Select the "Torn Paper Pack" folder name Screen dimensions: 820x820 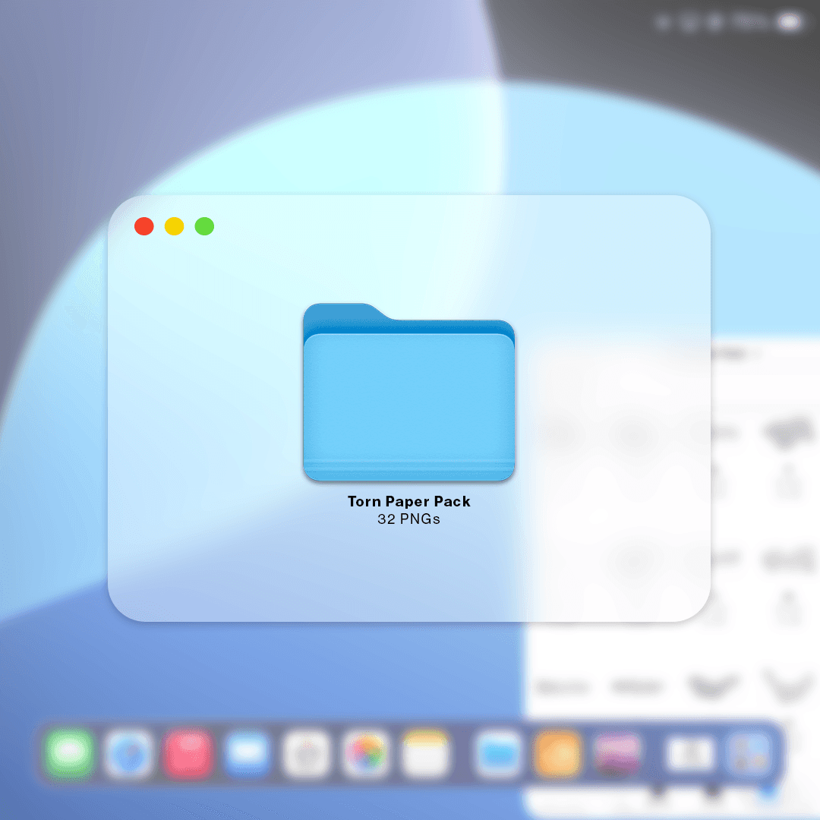pos(409,502)
